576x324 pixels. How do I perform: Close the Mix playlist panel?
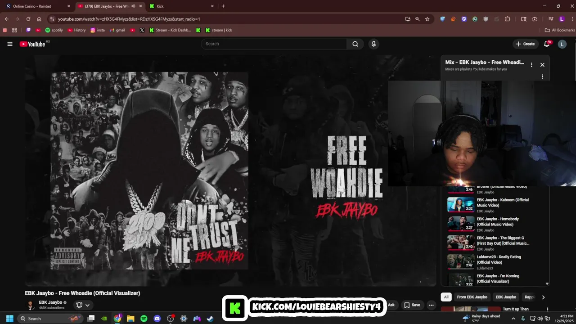(x=542, y=65)
